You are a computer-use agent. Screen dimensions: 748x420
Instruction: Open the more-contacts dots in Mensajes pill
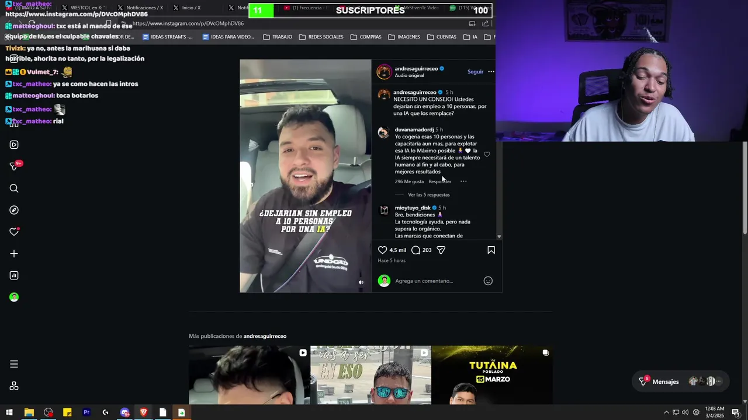(x=719, y=381)
